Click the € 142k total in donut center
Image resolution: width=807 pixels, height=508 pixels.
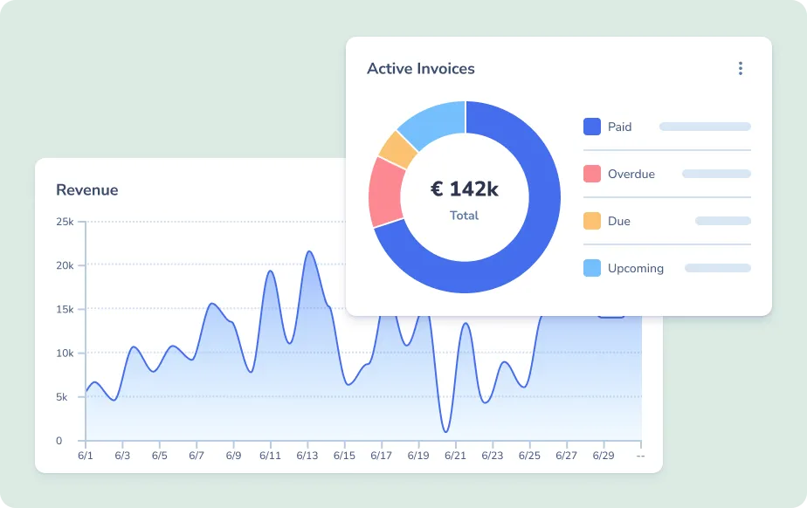click(x=465, y=189)
